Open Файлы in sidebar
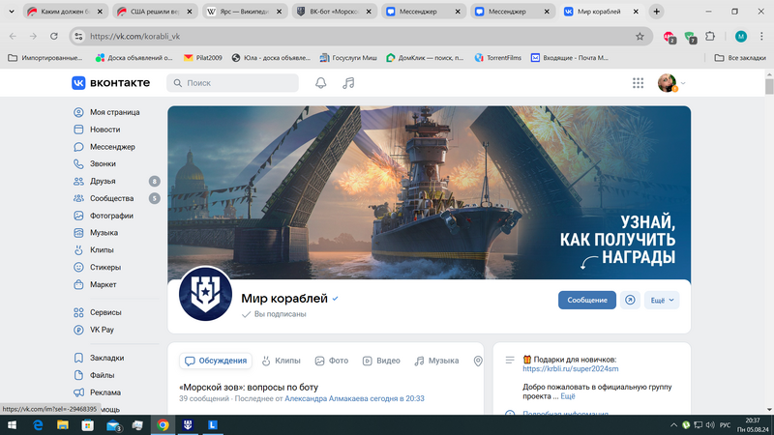The width and height of the screenshot is (774, 435). tap(102, 375)
